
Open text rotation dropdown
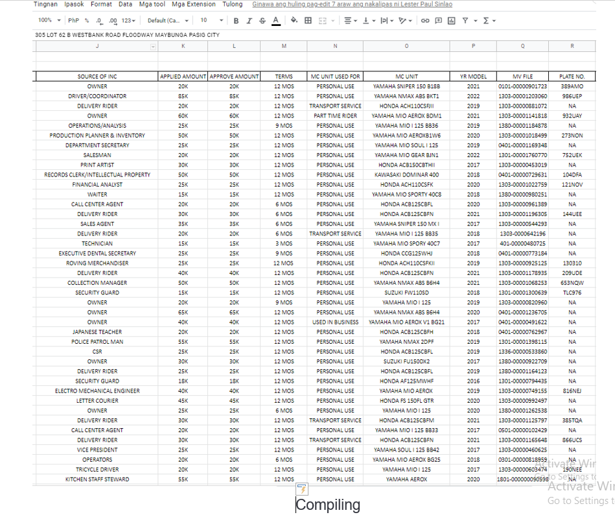tap(405, 21)
